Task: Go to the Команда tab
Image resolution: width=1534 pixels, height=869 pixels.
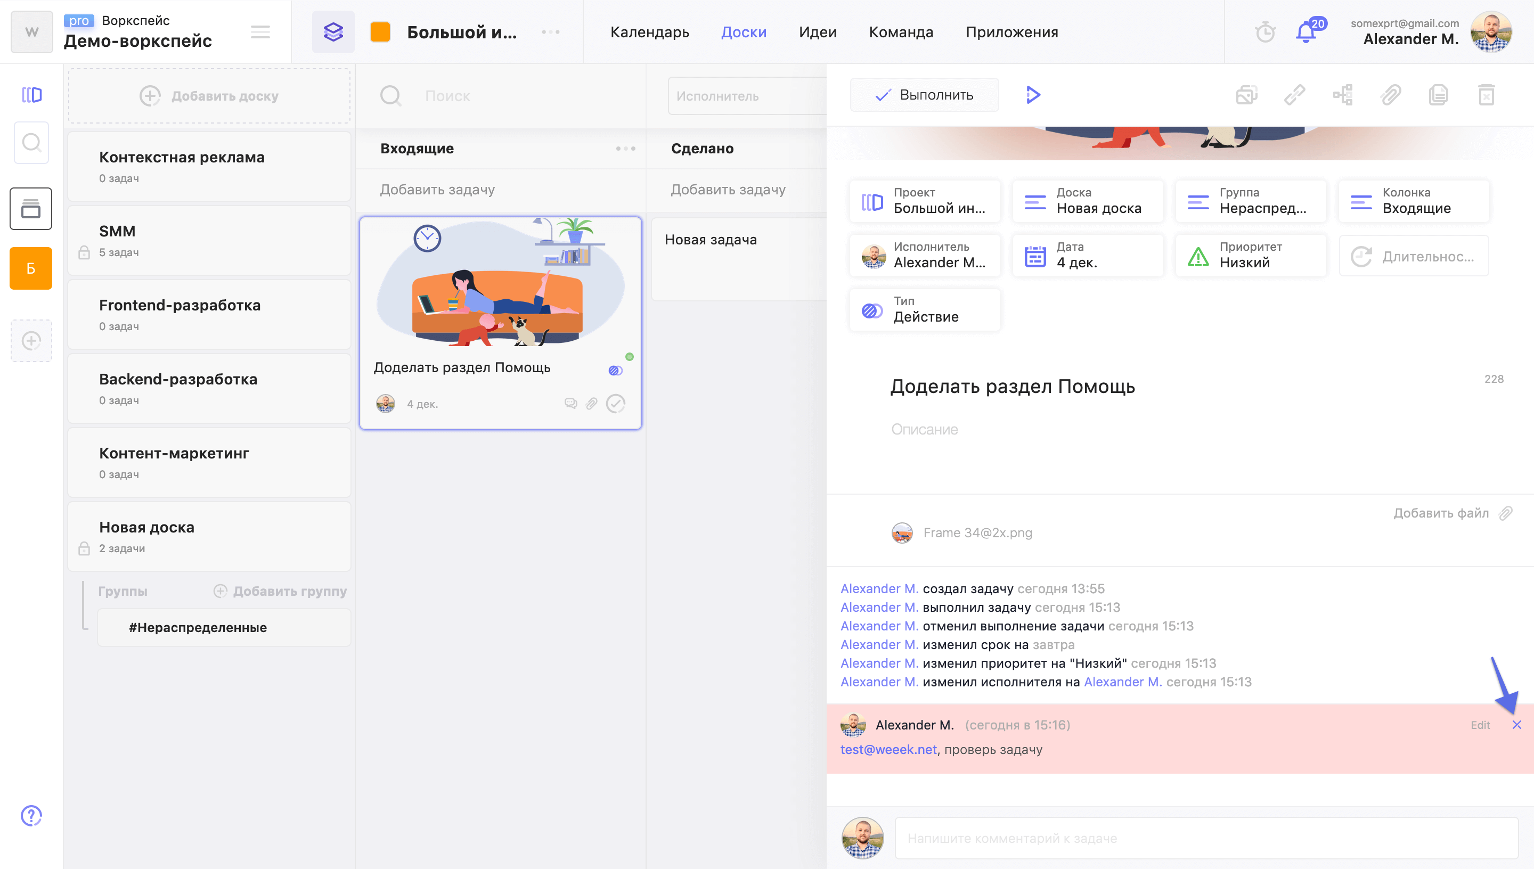Action: [901, 32]
